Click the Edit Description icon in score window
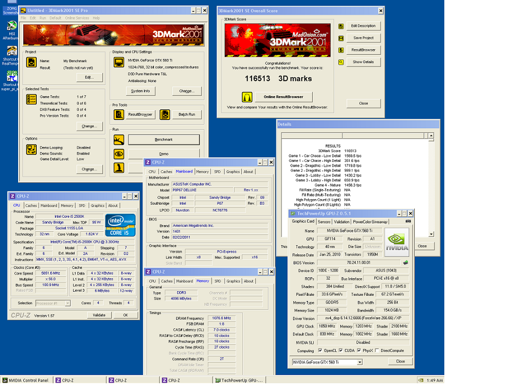The height and width of the screenshot is (391, 522). [341, 26]
